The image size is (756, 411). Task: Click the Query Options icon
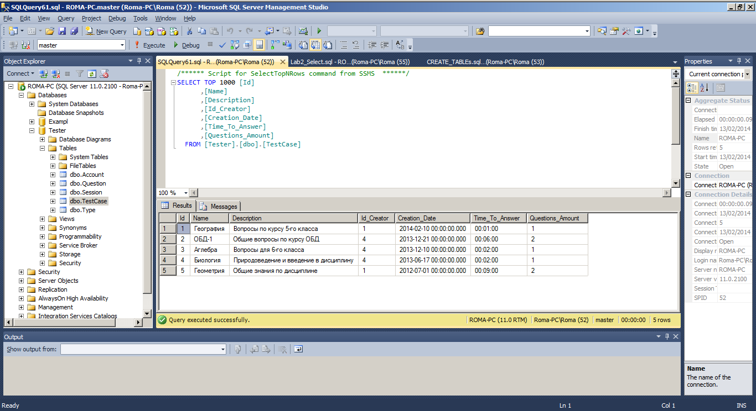click(x=247, y=45)
